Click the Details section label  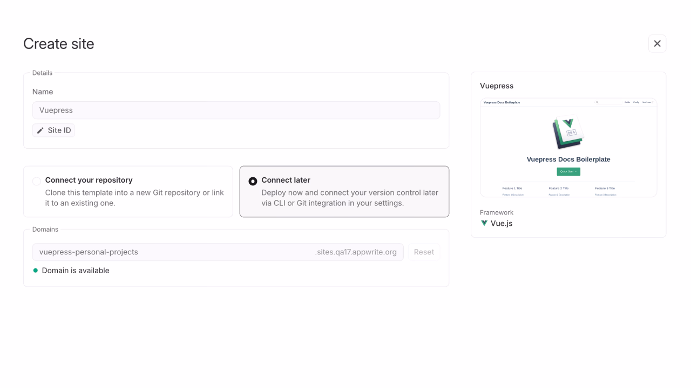(43, 73)
